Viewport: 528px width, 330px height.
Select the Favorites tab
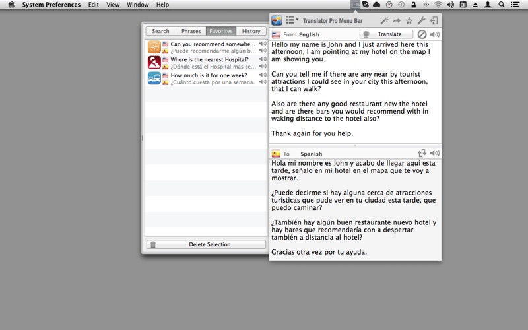point(221,31)
